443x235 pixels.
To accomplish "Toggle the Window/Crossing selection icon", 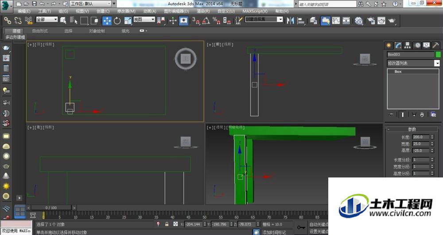I will [94, 21].
